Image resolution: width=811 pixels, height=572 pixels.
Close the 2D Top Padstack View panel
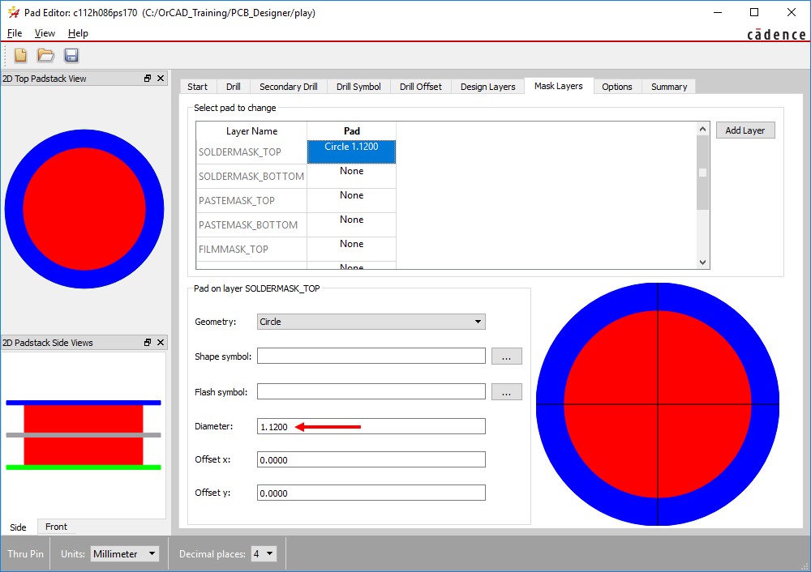click(x=161, y=79)
